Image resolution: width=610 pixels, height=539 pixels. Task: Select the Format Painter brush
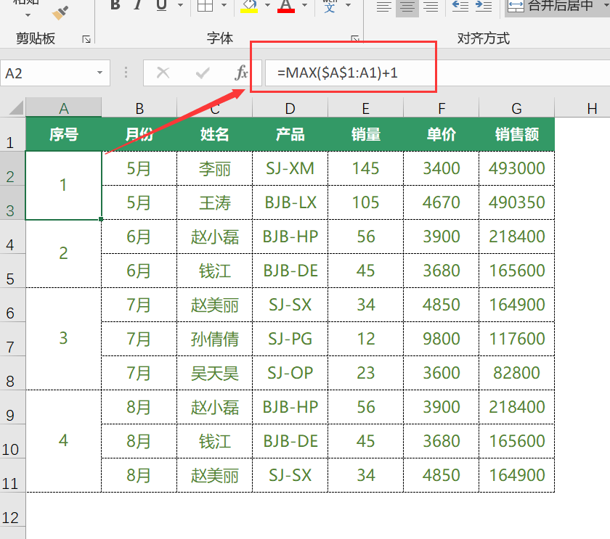pos(60,12)
